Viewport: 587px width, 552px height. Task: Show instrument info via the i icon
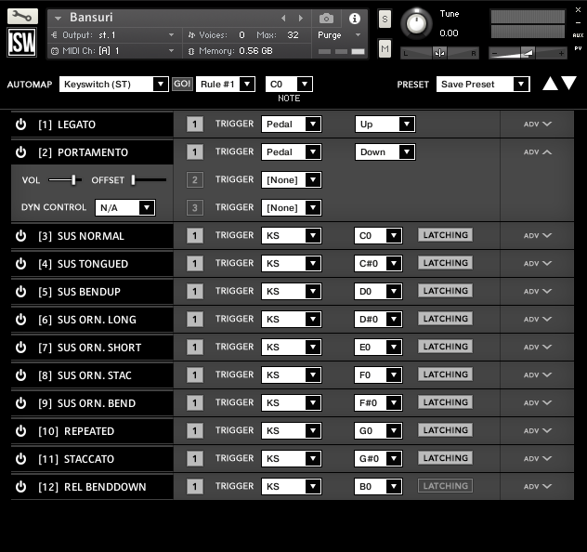tap(354, 19)
